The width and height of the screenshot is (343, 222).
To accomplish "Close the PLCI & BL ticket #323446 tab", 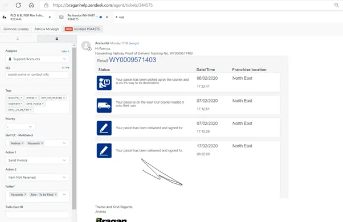I will 50,17.
